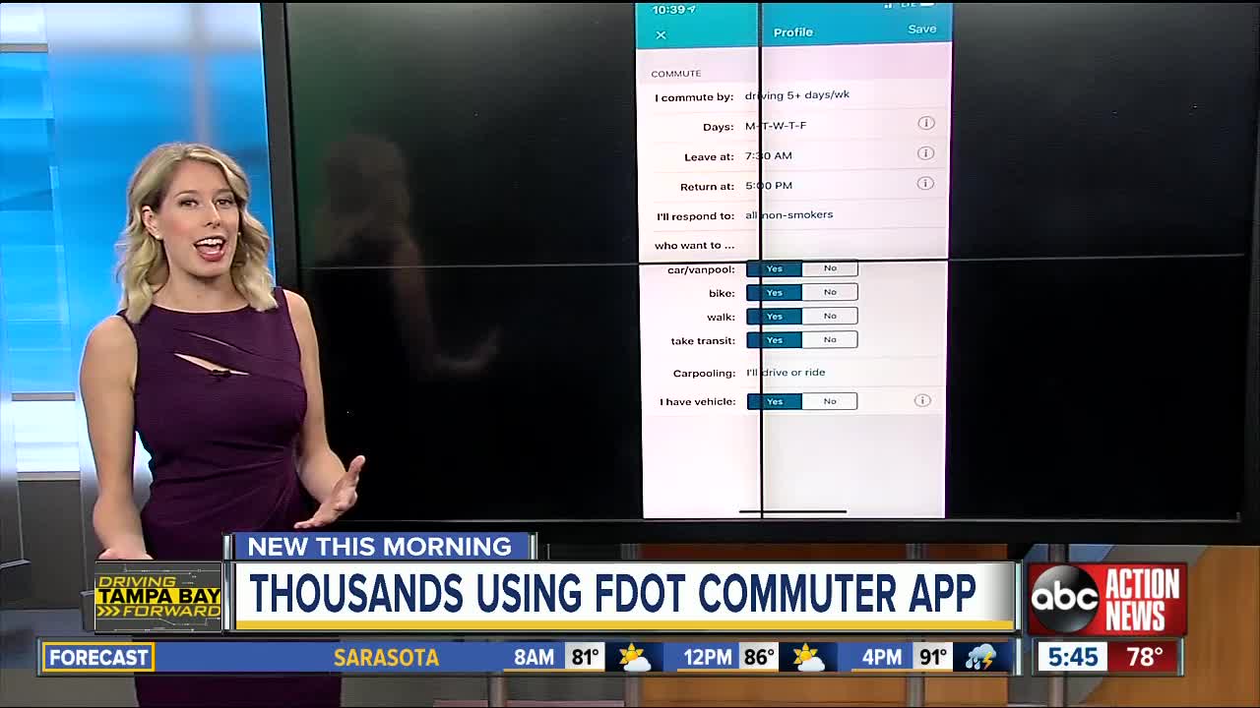Select No for walk
Screen dimensions: 1260x708
[830, 316]
